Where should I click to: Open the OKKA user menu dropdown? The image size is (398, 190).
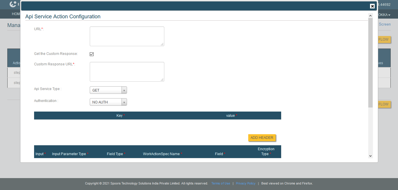point(384,15)
